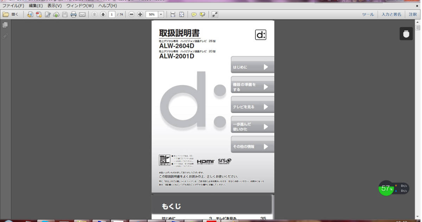Click the fit one full page icon
422x222 pixels.
tap(181, 14)
